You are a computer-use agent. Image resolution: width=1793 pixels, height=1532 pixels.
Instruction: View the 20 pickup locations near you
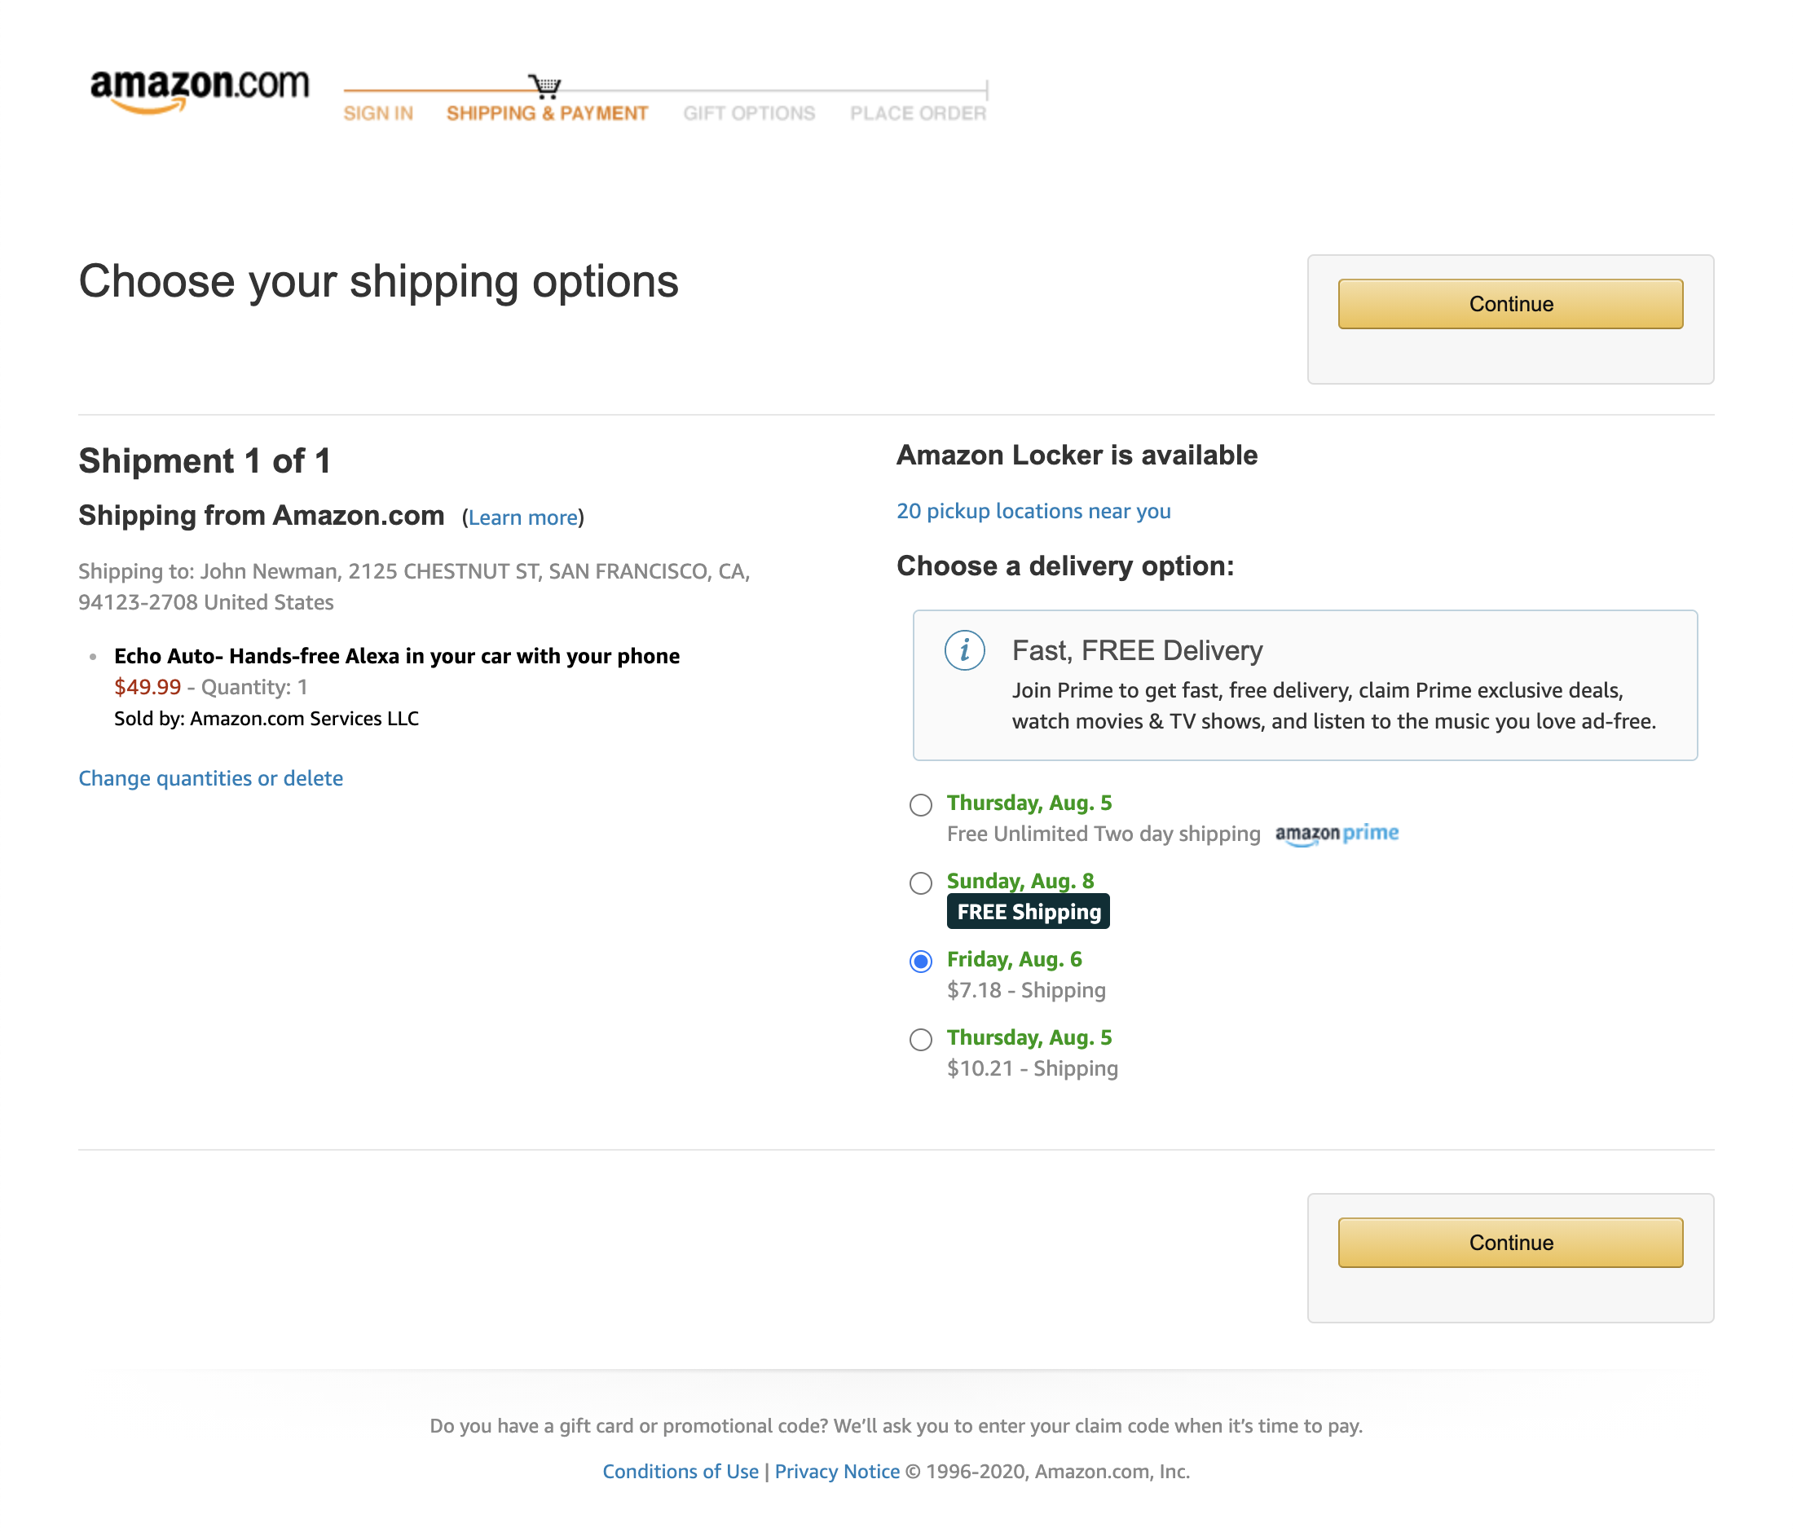1033,510
